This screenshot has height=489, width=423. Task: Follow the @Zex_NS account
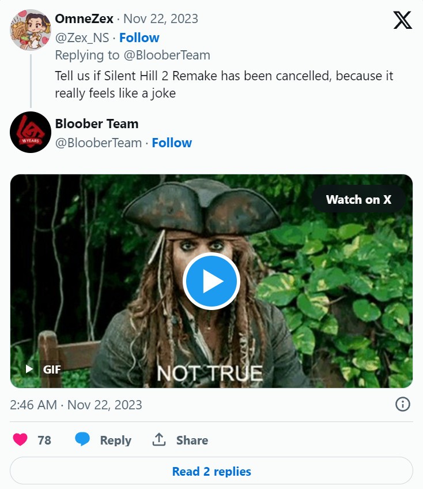pyautogui.click(x=139, y=38)
